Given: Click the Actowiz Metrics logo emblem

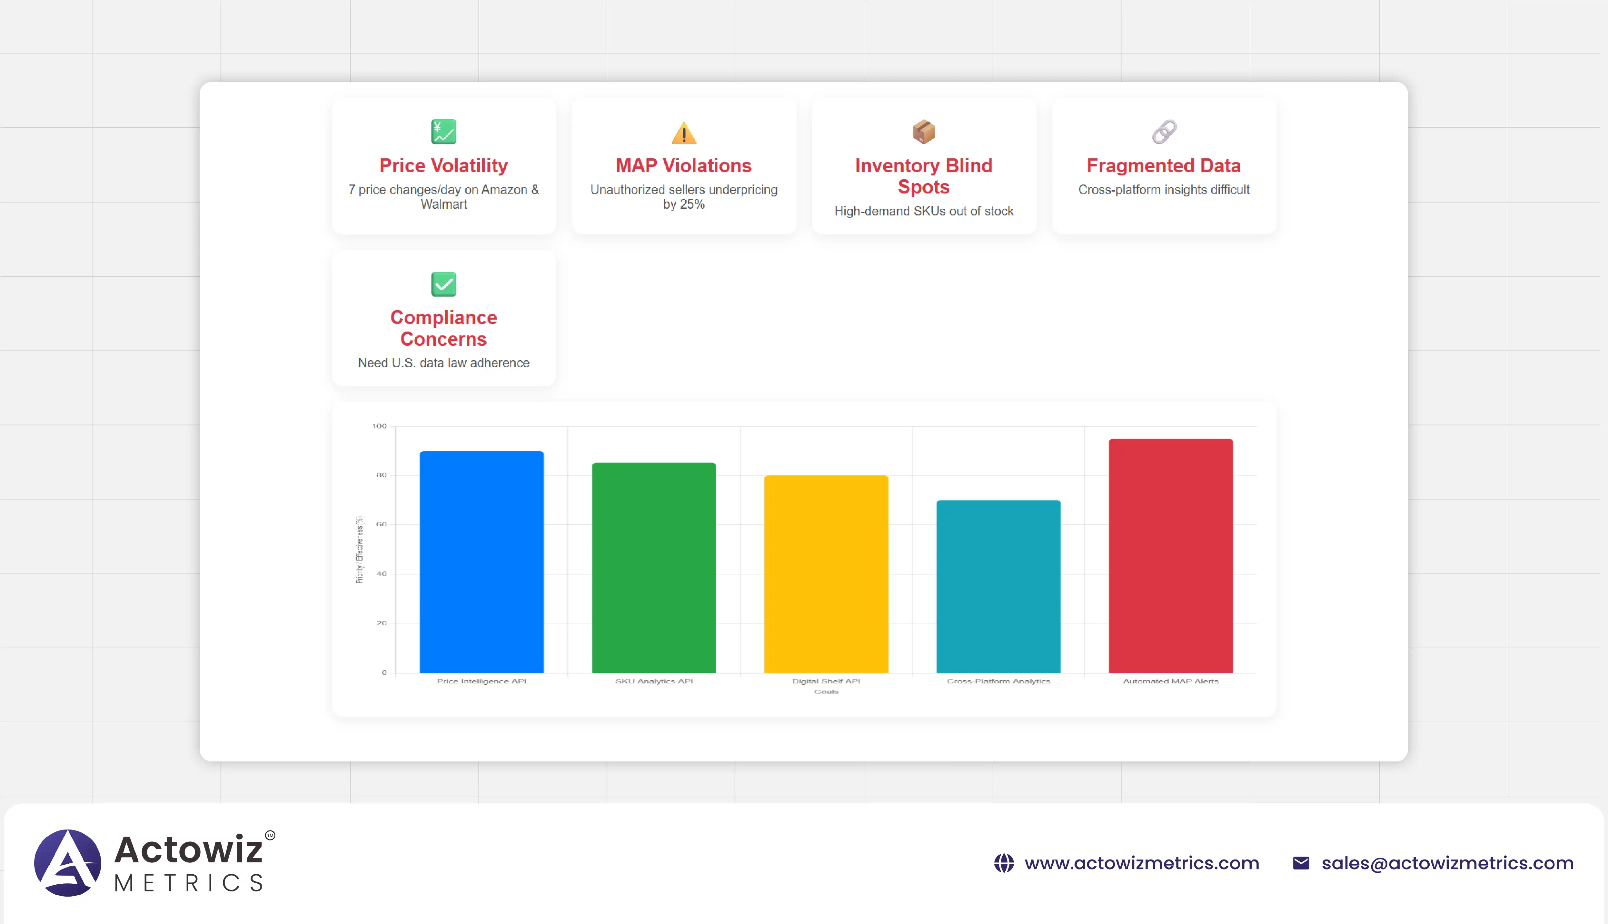Looking at the screenshot, I should (x=67, y=862).
